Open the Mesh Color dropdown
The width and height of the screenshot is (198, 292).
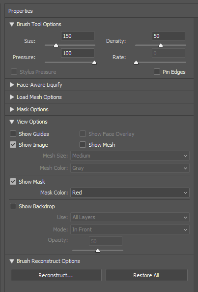(x=130, y=168)
